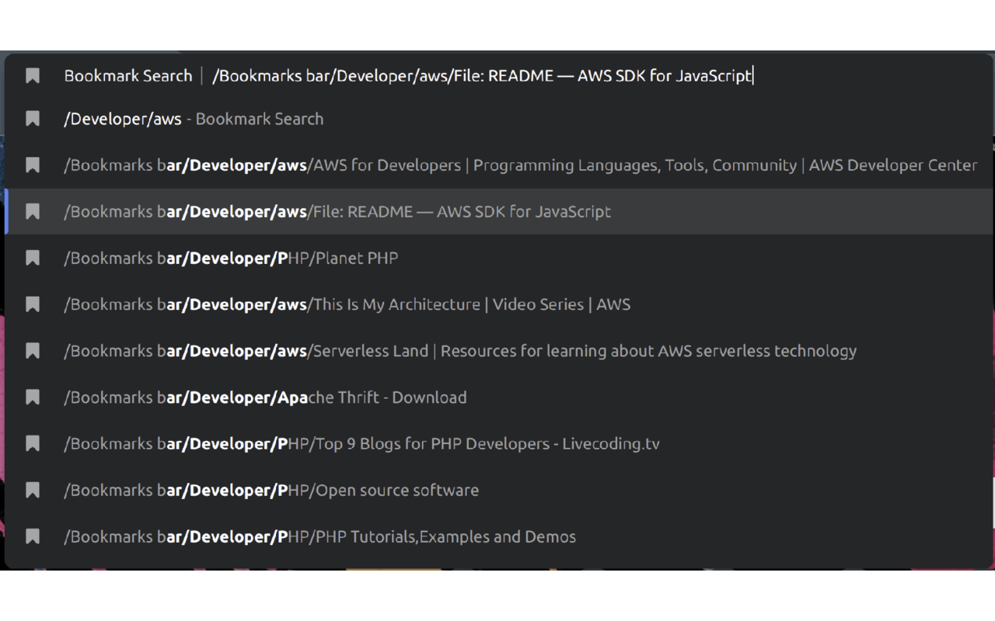Screen dimensions: 995x621
Task: Open the "Open source software" PHP bookmark
Action: pos(272,490)
